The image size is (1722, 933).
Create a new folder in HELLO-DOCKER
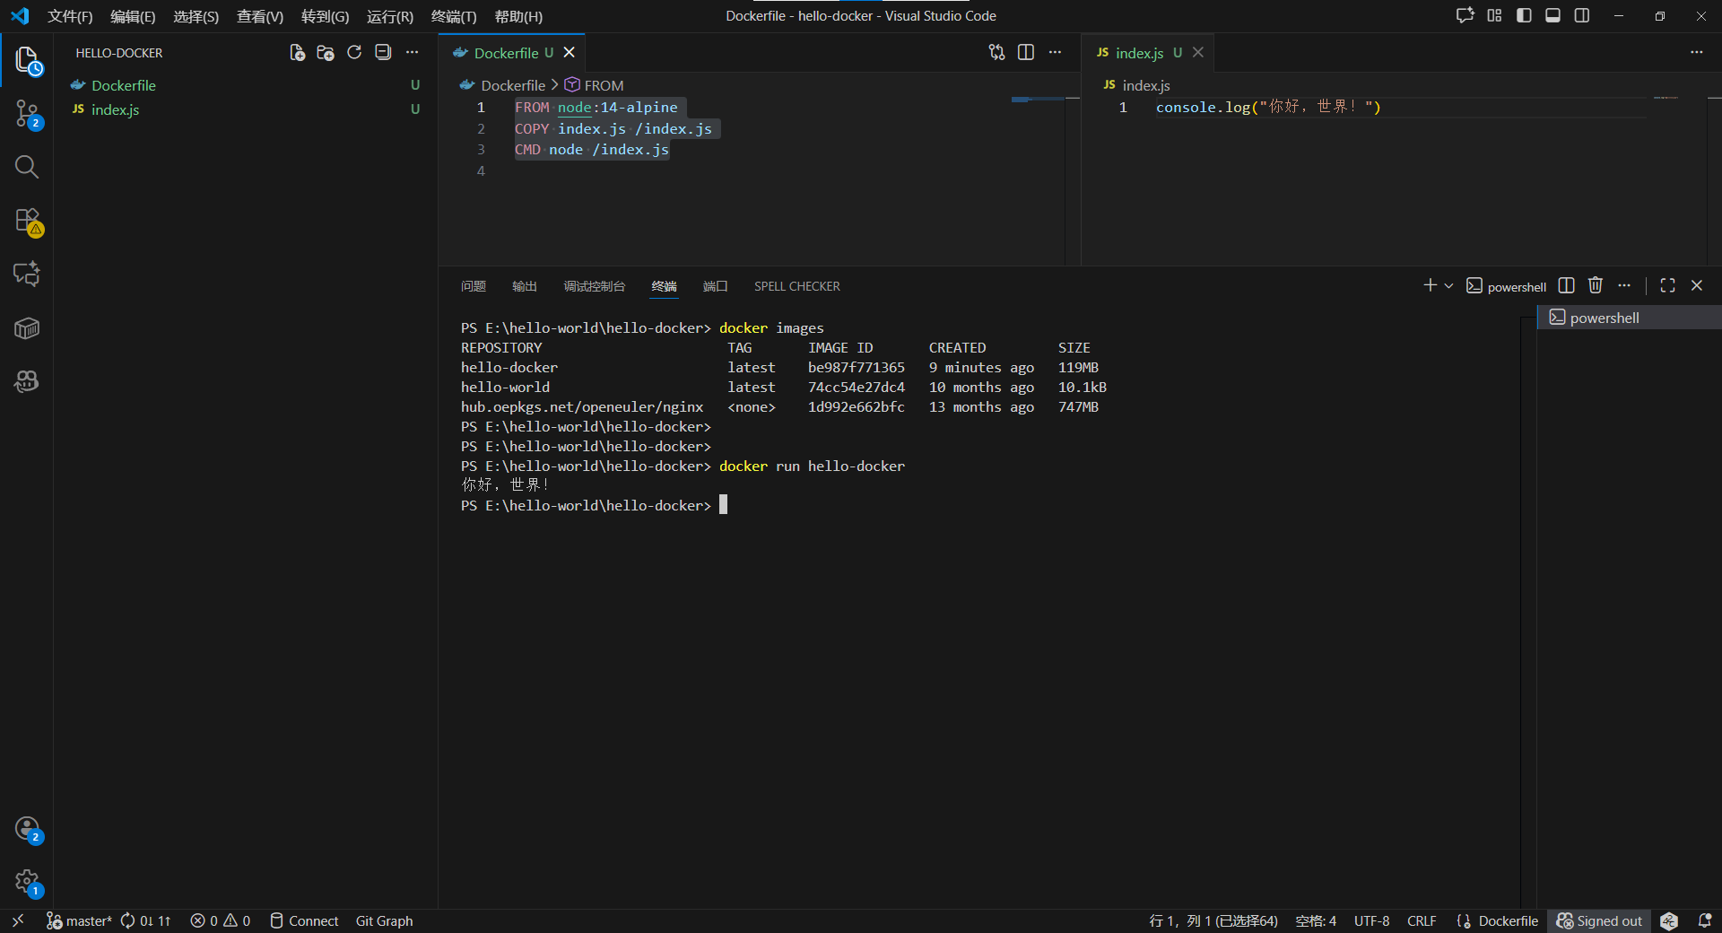326,53
